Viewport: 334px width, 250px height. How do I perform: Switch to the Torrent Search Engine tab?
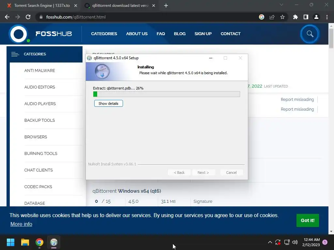pos(42,6)
